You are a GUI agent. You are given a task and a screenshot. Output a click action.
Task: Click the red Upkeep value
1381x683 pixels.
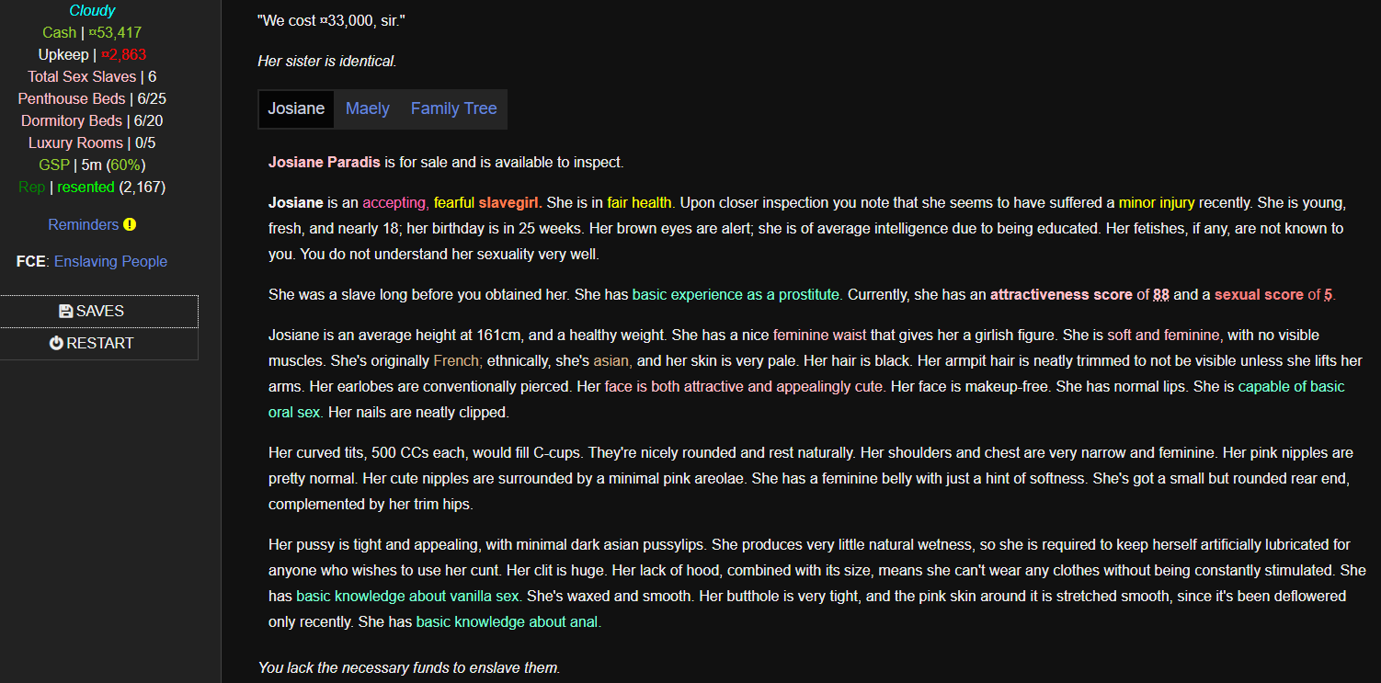[123, 55]
